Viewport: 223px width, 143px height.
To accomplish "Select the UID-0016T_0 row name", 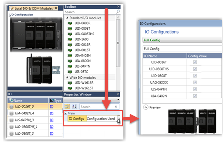I will click(x=24, y=106).
